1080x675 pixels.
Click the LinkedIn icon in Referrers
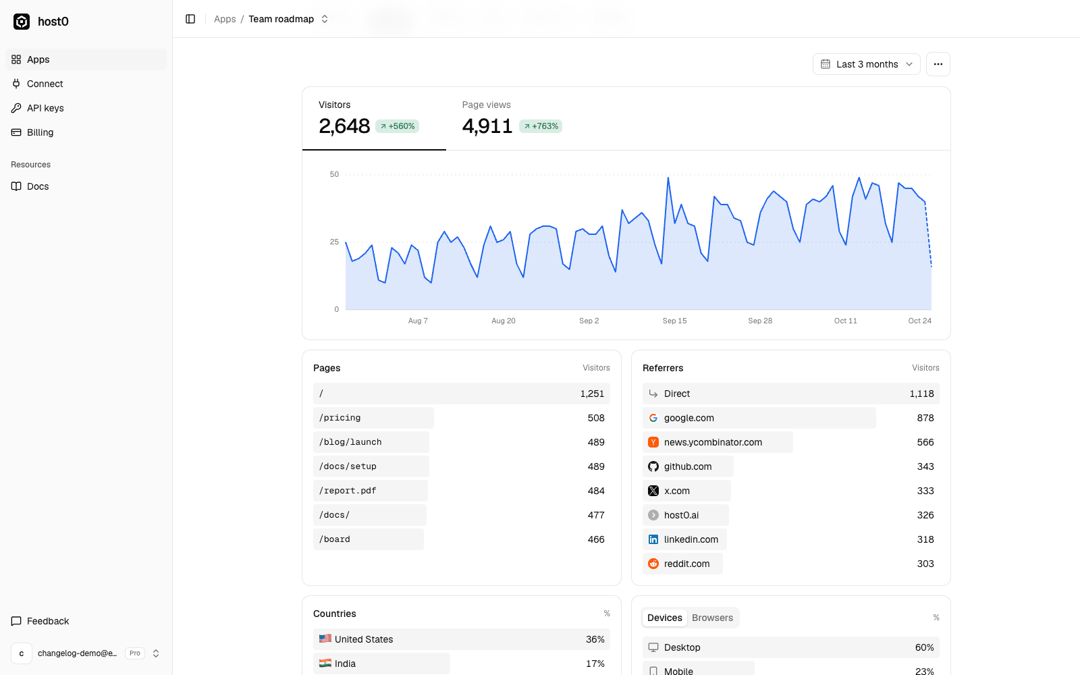[653, 539]
